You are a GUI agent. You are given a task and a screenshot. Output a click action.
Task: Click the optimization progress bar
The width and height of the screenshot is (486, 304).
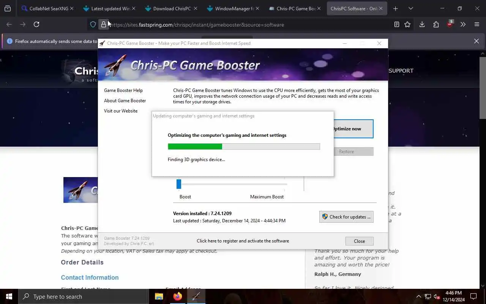click(244, 147)
